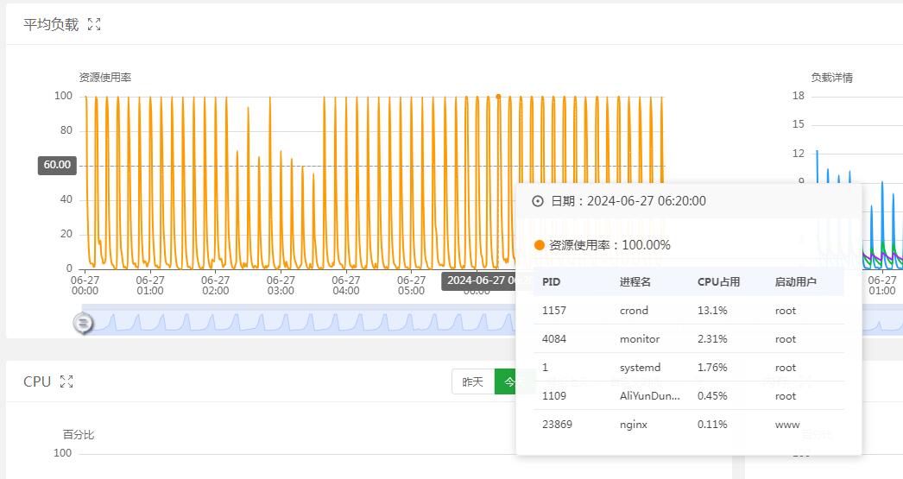Click the orange data point at the chart peak
The image size is (903, 479).
pyautogui.click(x=498, y=97)
